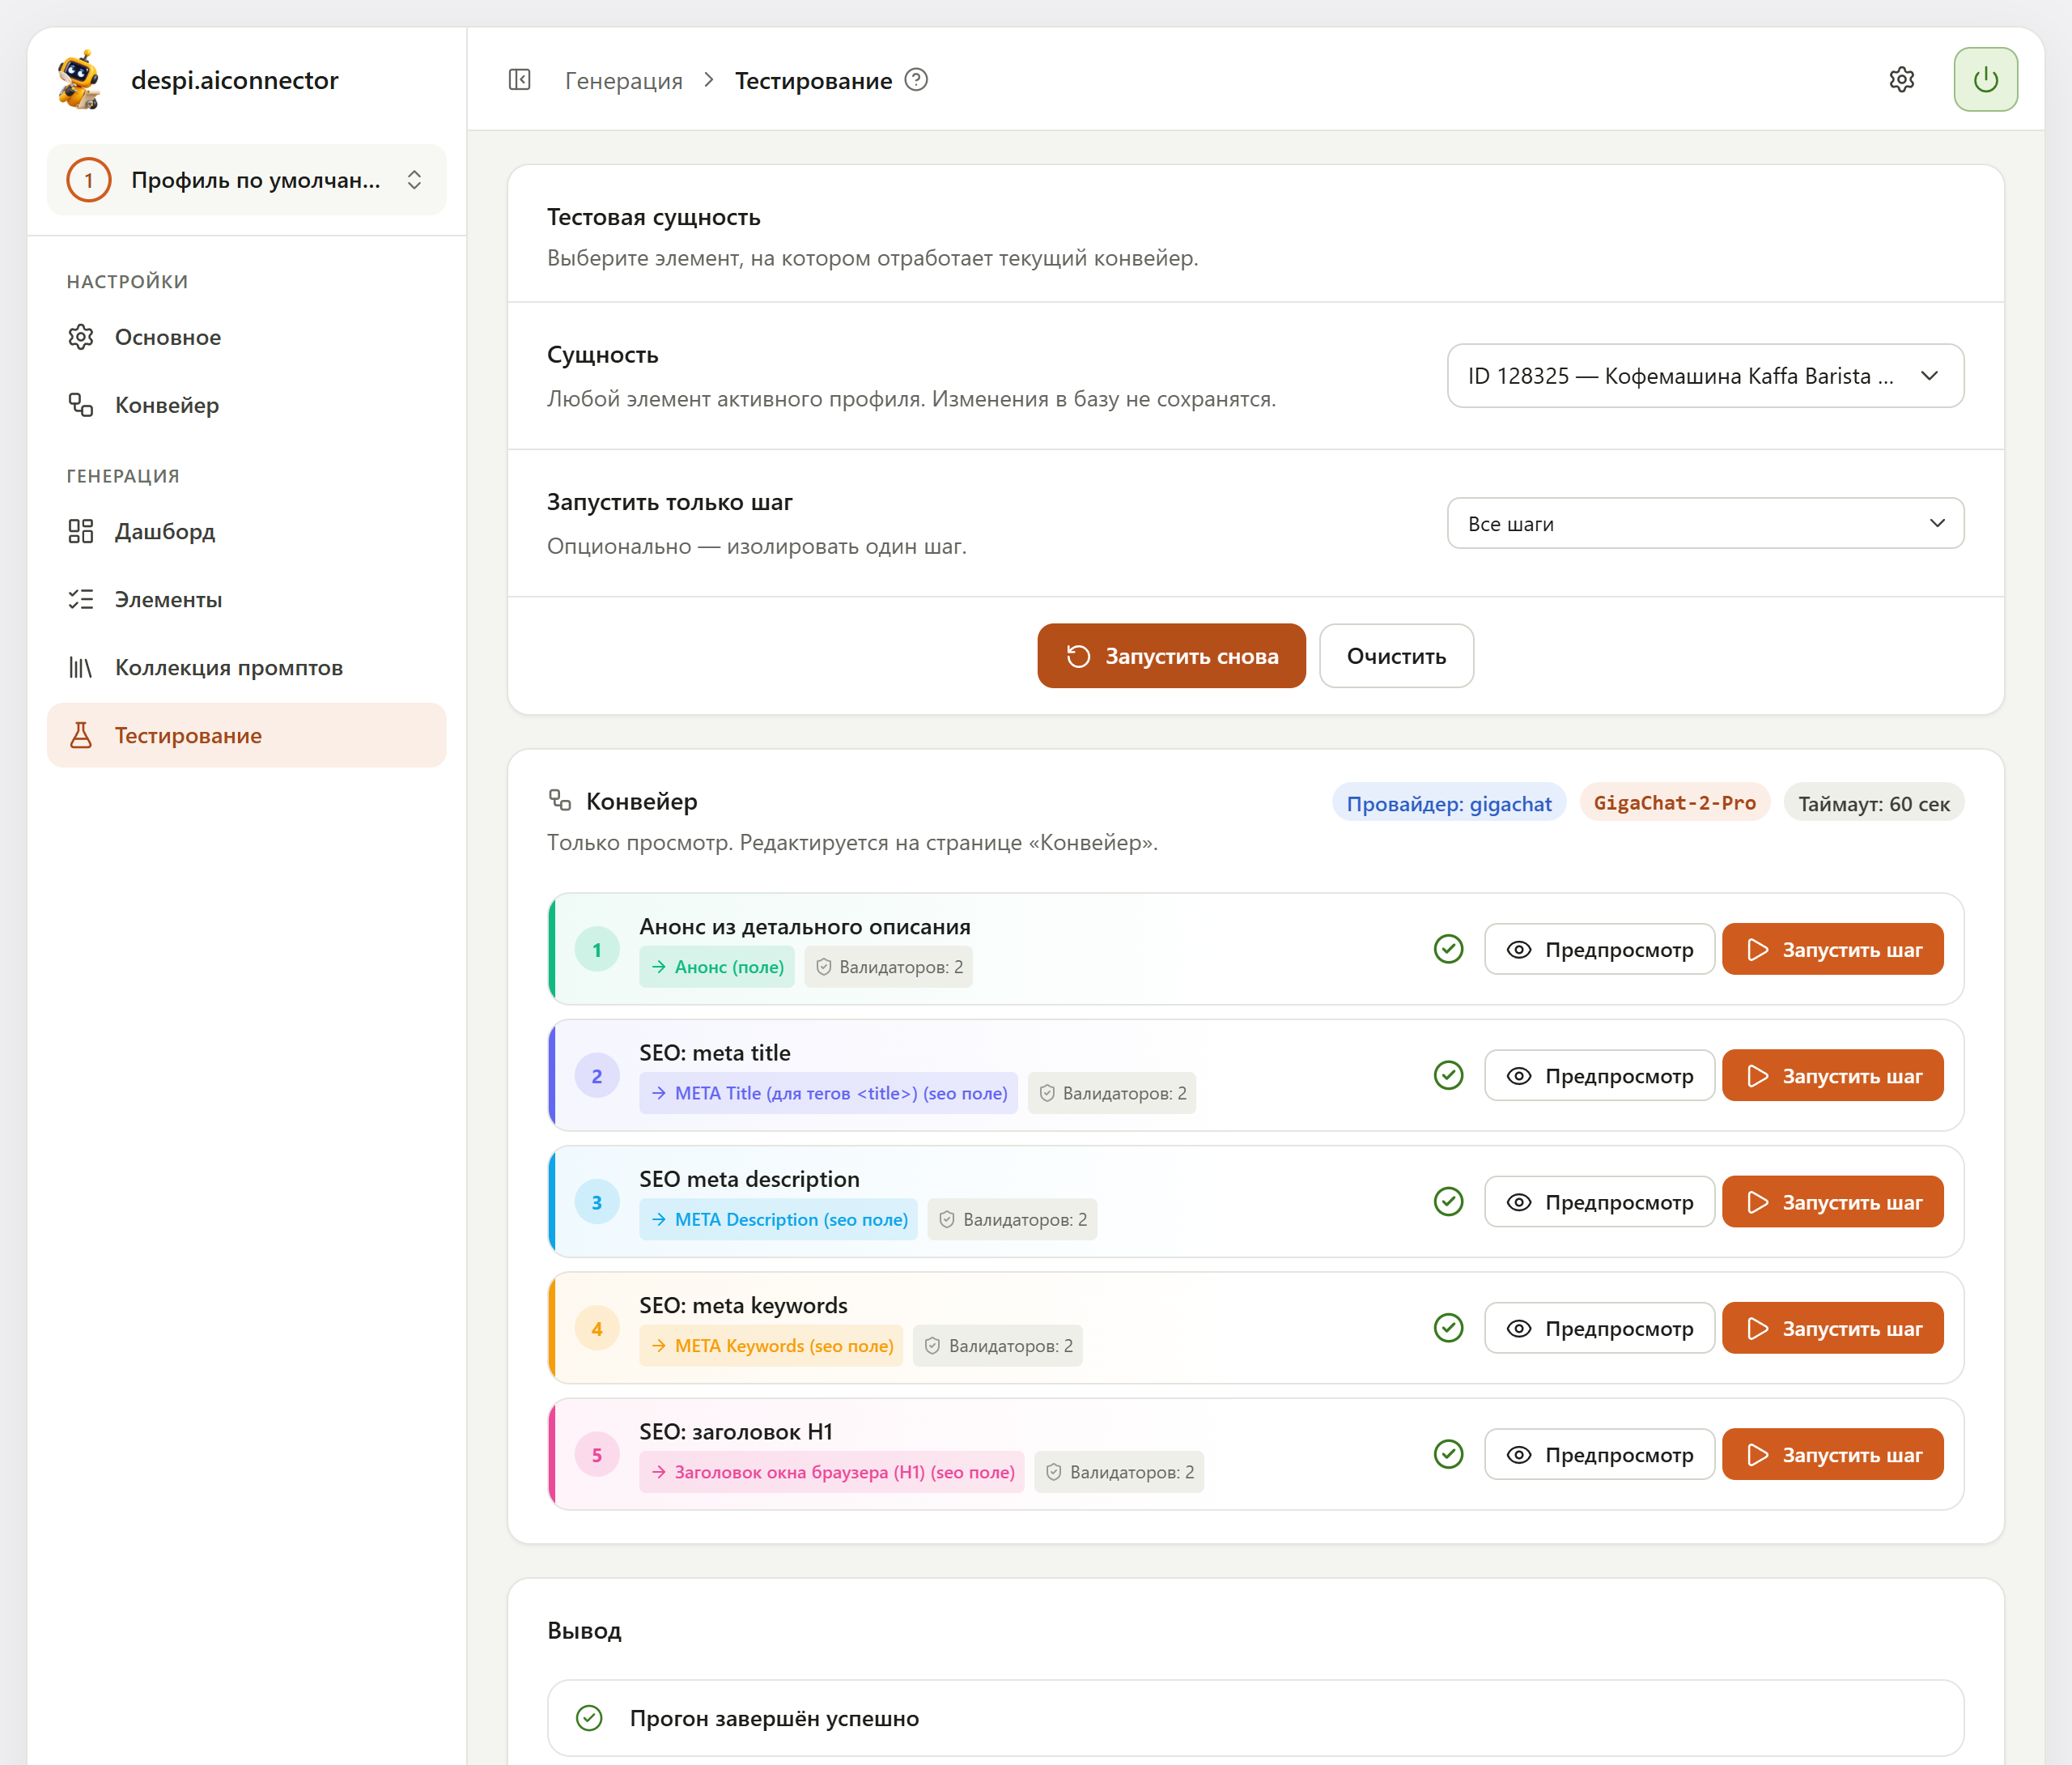Open the Дашборд page

tap(246, 531)
